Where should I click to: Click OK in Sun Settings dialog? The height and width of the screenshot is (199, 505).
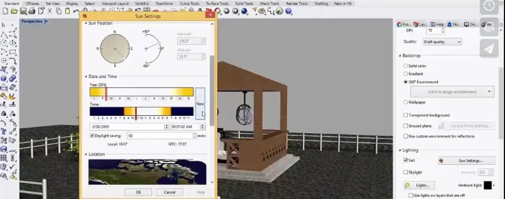pyautogui.click(x=138, y=192)
